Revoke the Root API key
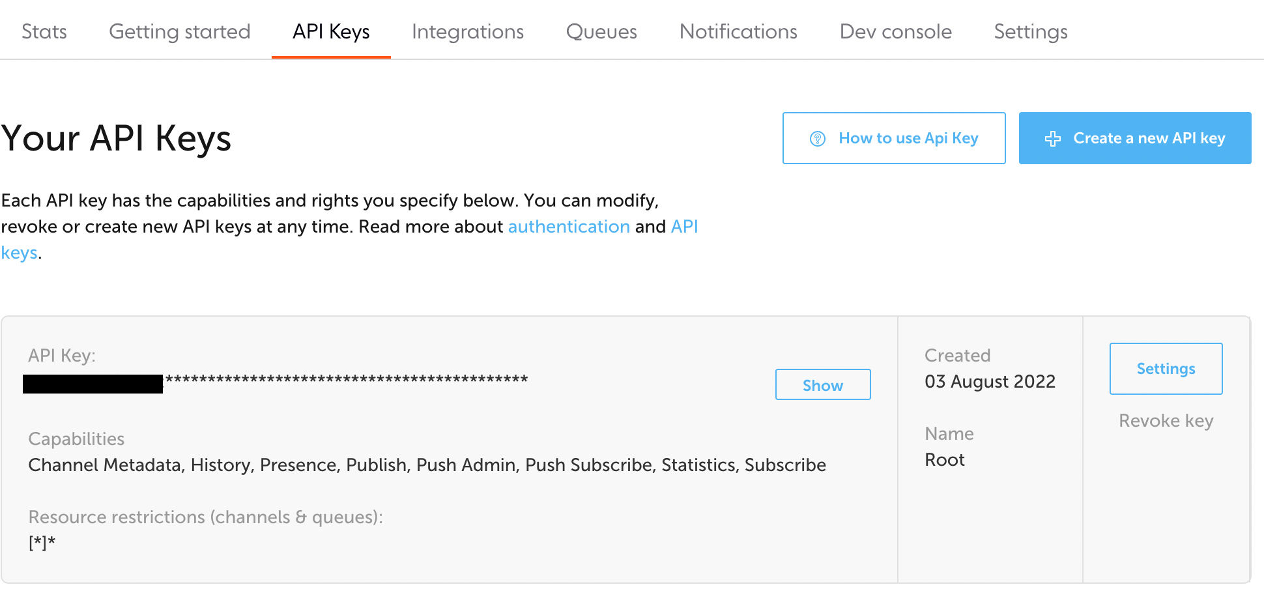This screenshot has width=1264, height=602. coord(1166,421)
